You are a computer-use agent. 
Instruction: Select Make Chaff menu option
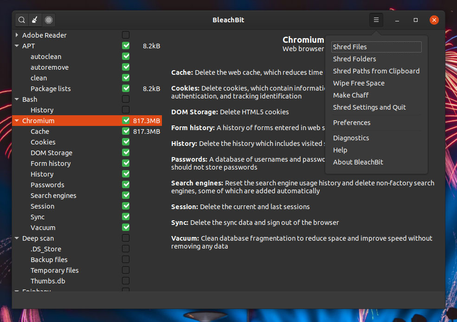click(351, 95)
